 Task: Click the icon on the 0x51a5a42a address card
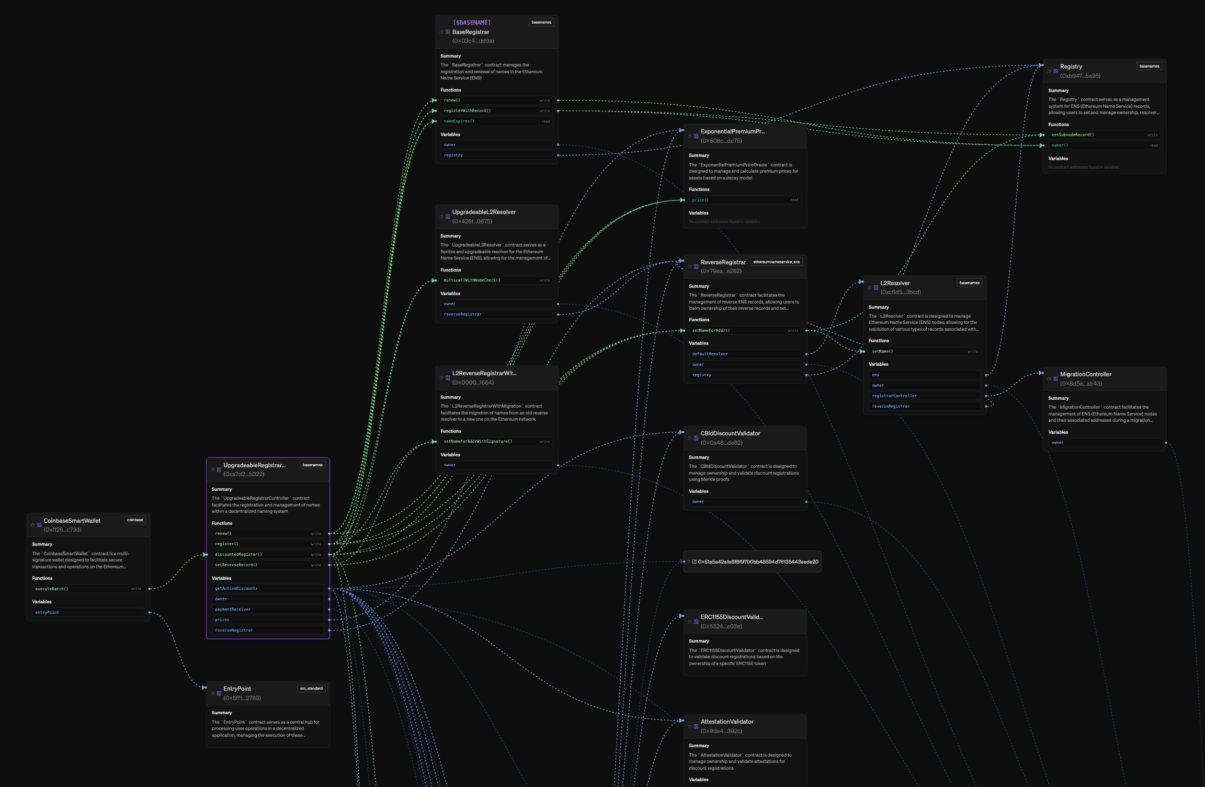[x=694, y=562]
